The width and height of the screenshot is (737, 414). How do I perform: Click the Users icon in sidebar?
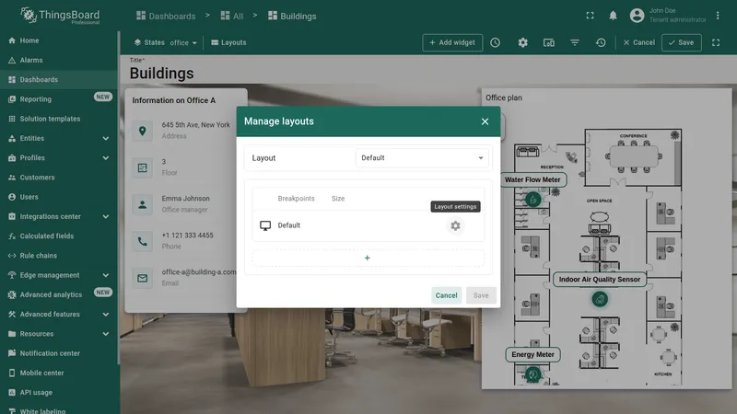coord(12,197)
